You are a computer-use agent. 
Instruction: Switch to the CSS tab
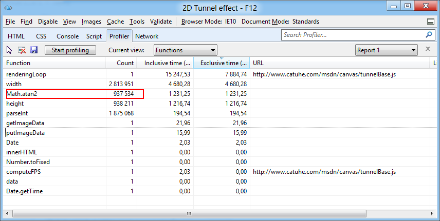pyautogui.click(x=41, y=36)
